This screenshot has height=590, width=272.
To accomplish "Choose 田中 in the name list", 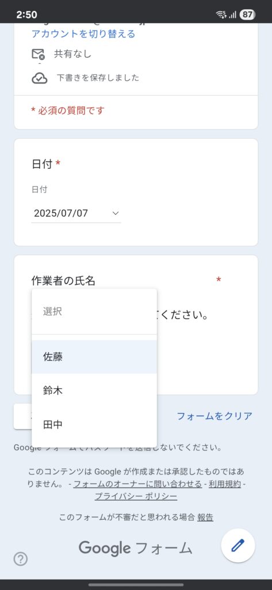I will coord(94,425).
